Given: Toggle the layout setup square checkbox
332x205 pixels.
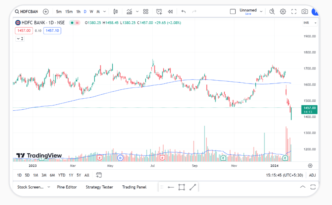Looking at the screenshot, I should point(233,11).
